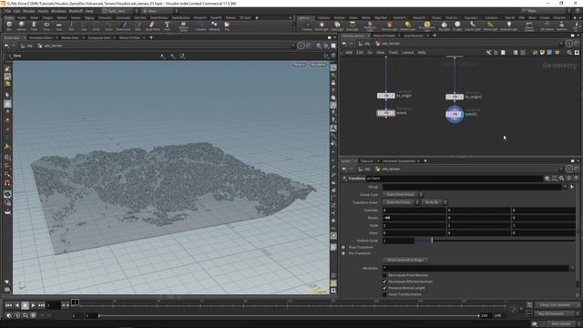Select the orient1 node with display flag

point(455,114)
